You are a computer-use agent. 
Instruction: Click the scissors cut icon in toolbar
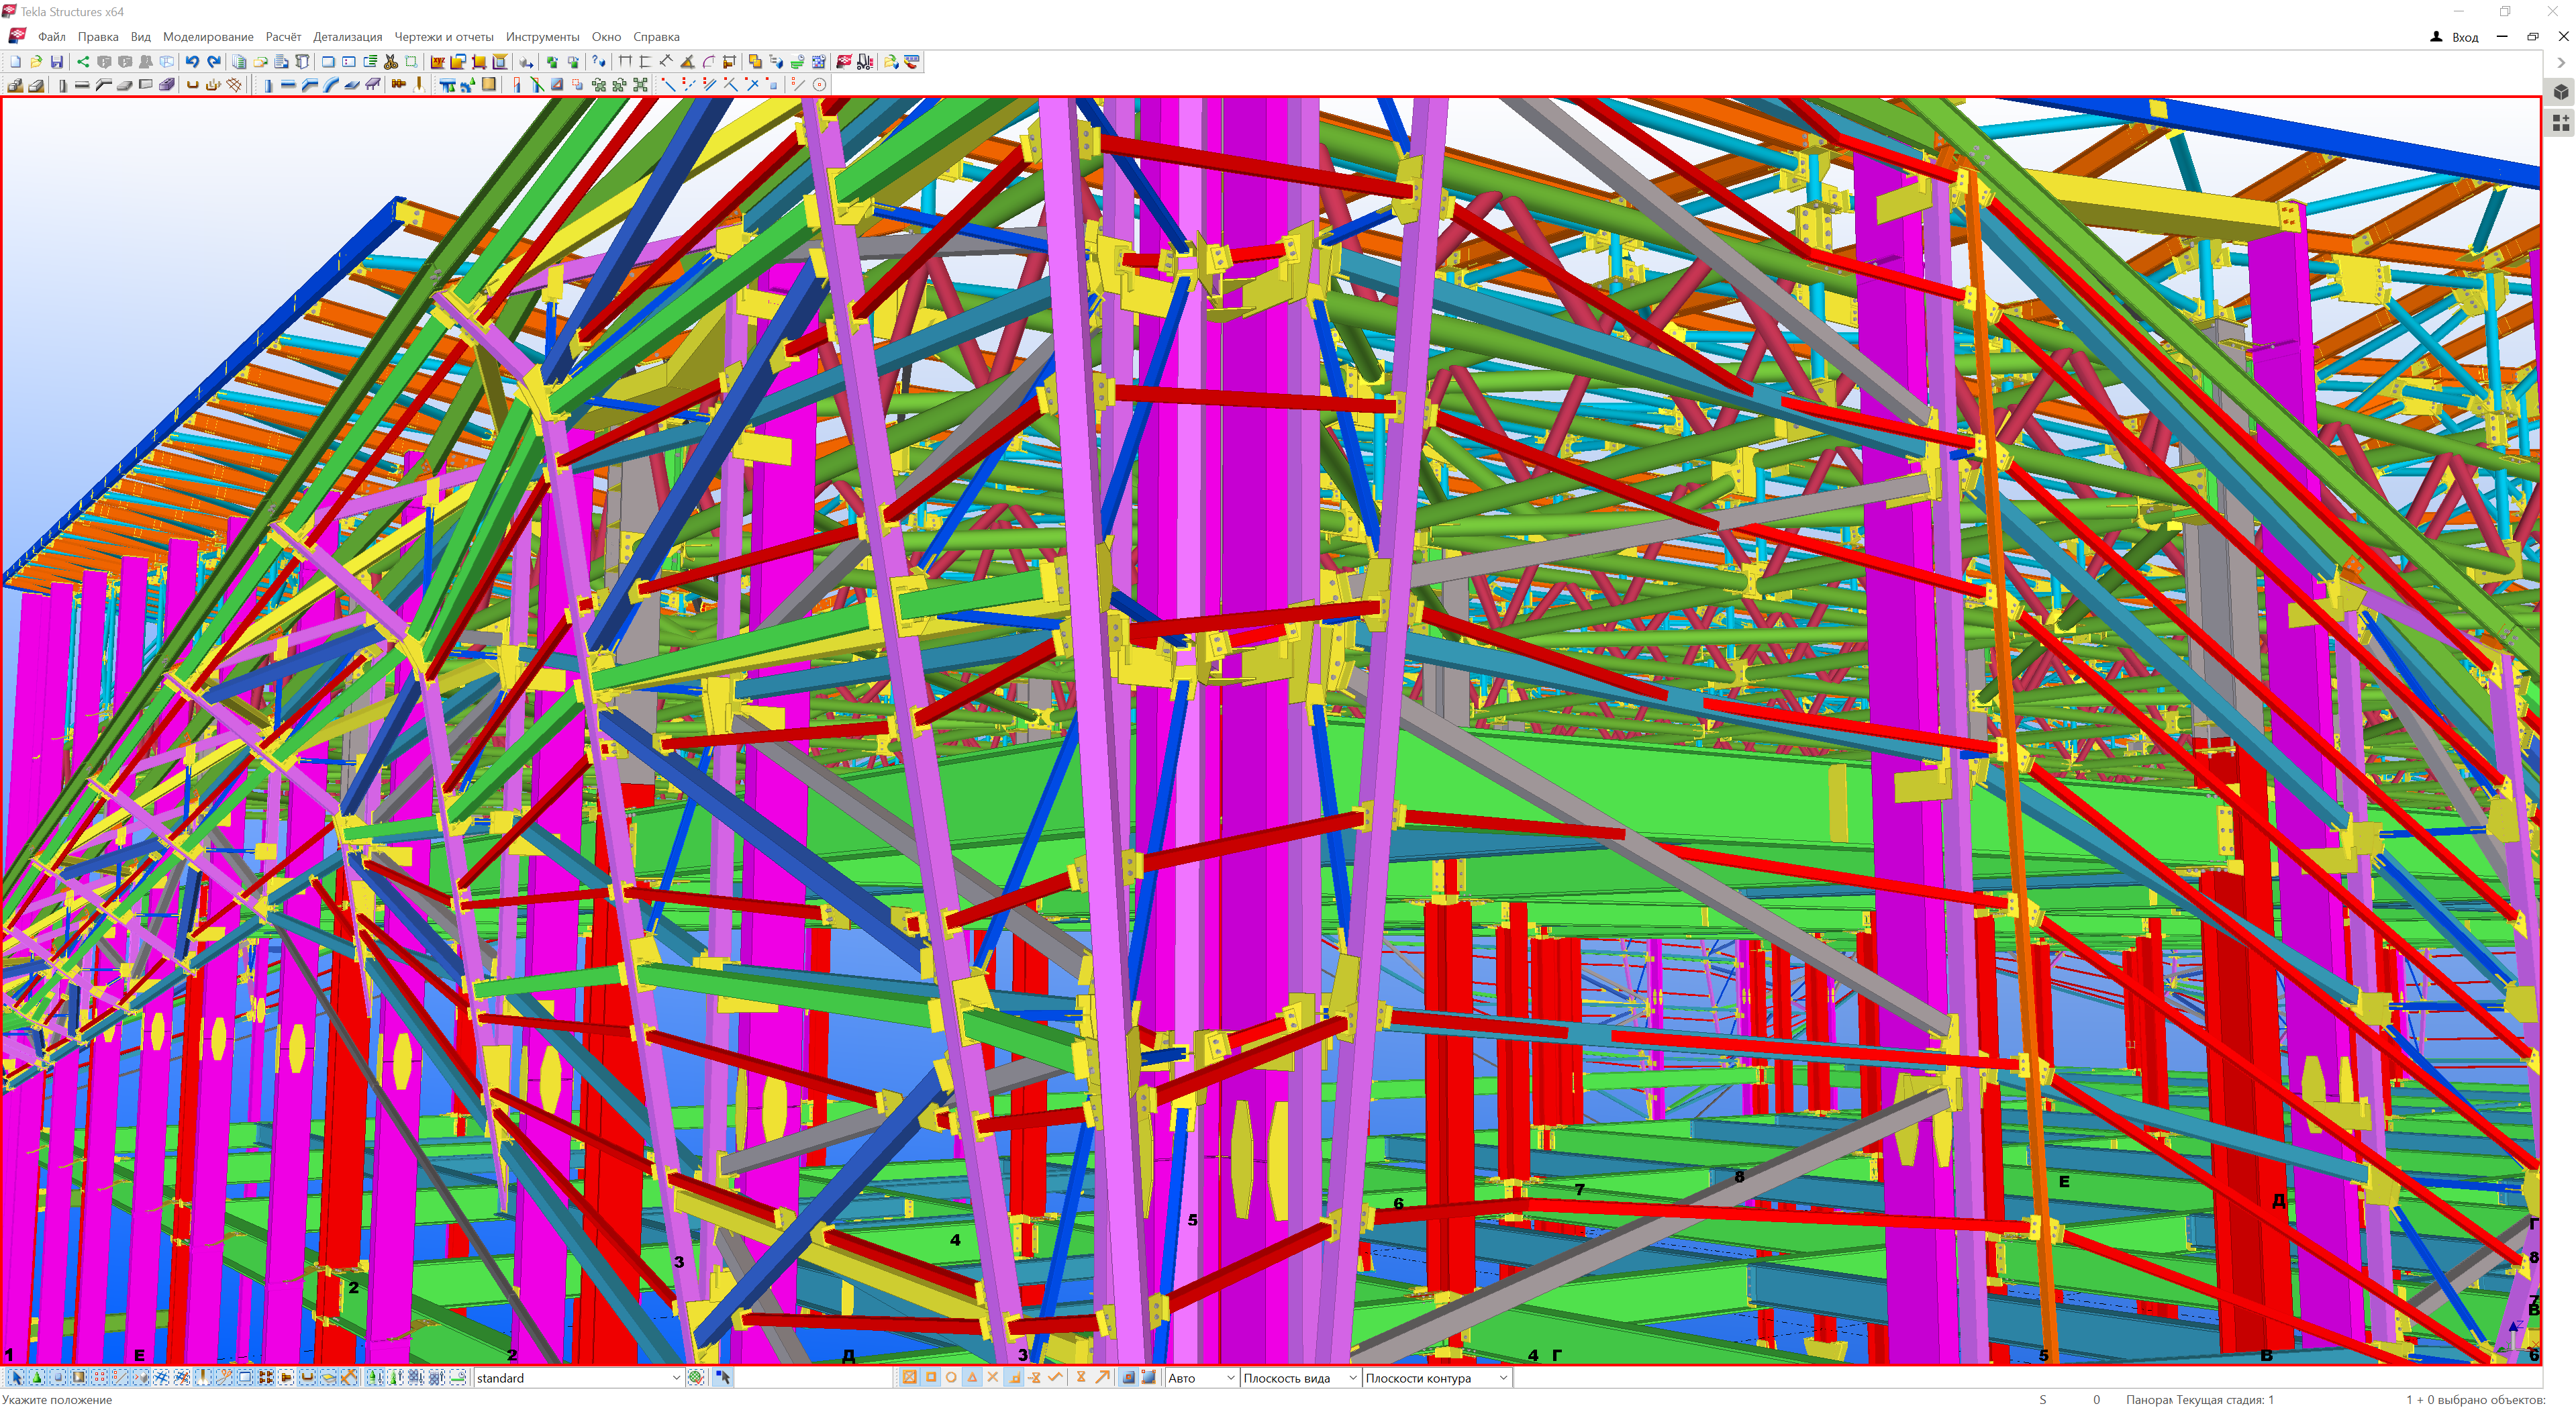[391, 62]
